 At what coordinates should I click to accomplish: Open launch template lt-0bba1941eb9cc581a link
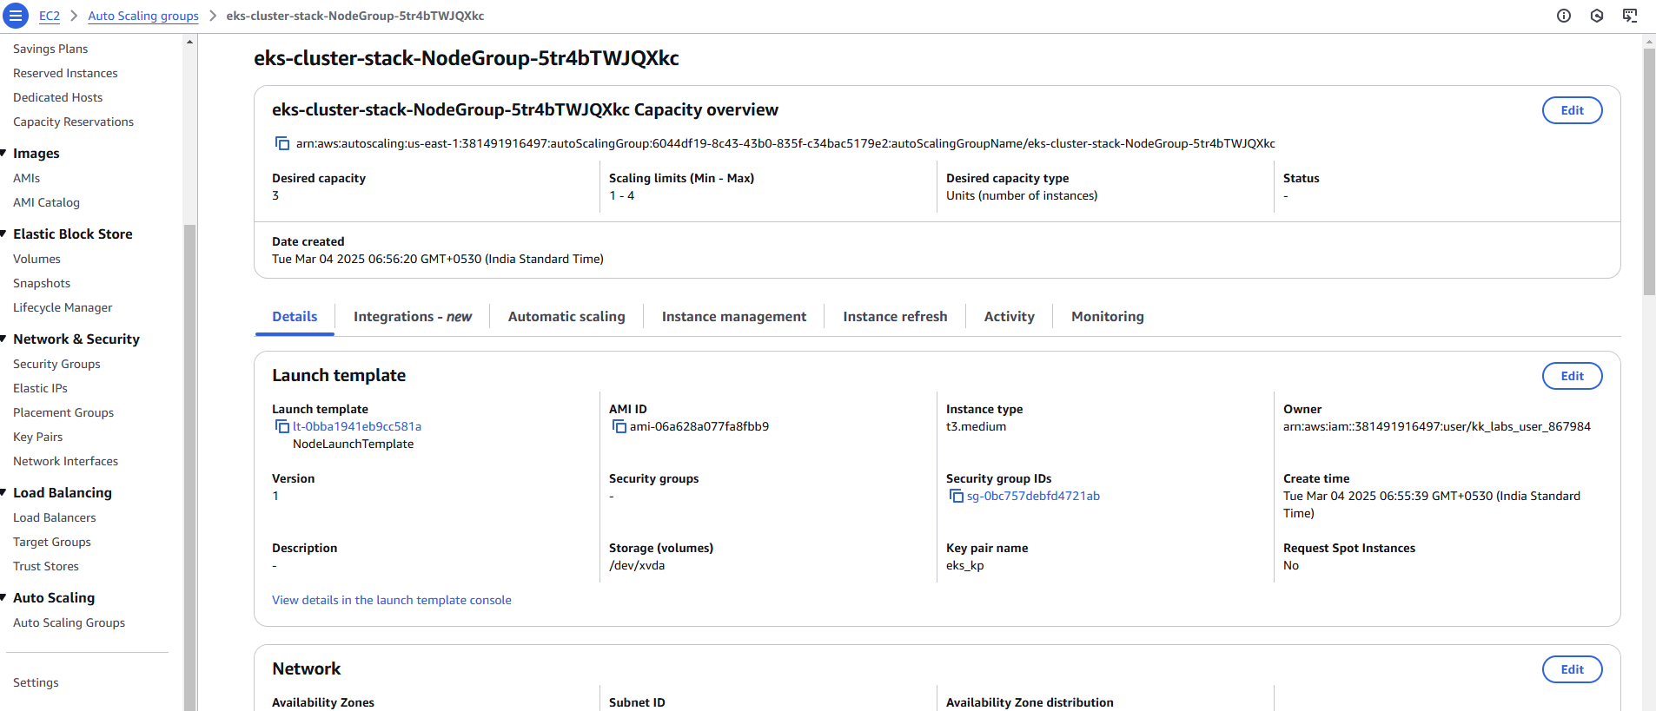pyautogui.click(x=357, y=426)
